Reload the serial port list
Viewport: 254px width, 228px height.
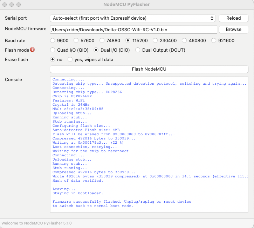coord(233,18)
